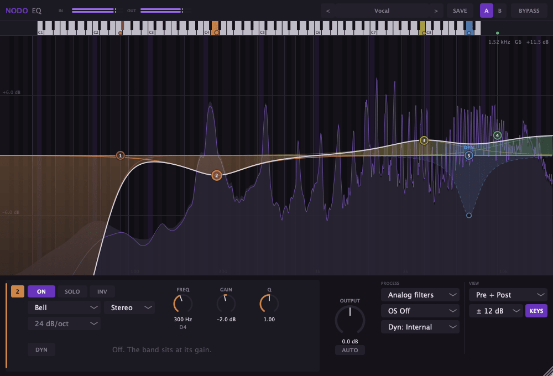Click the 1.52 kHz cursor readout

pyautogui.click(x=499, y=41)
